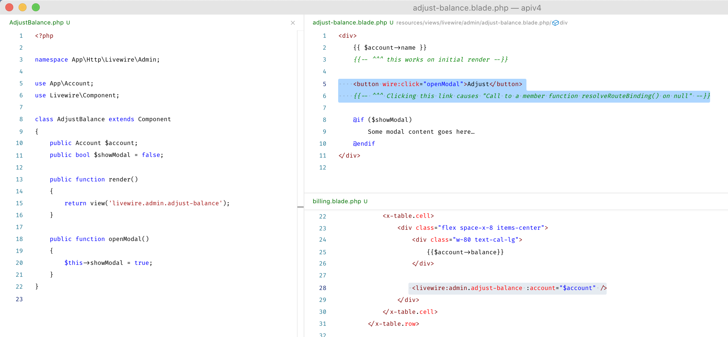Screen dimensions: 728x337
Task: Click the text 'namespace App\Http\Livewire\Admin;'
Action: tap(97, 60)
